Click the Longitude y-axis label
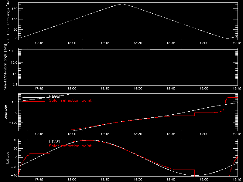This screenshot has width=243, height=182. (5, 112)
